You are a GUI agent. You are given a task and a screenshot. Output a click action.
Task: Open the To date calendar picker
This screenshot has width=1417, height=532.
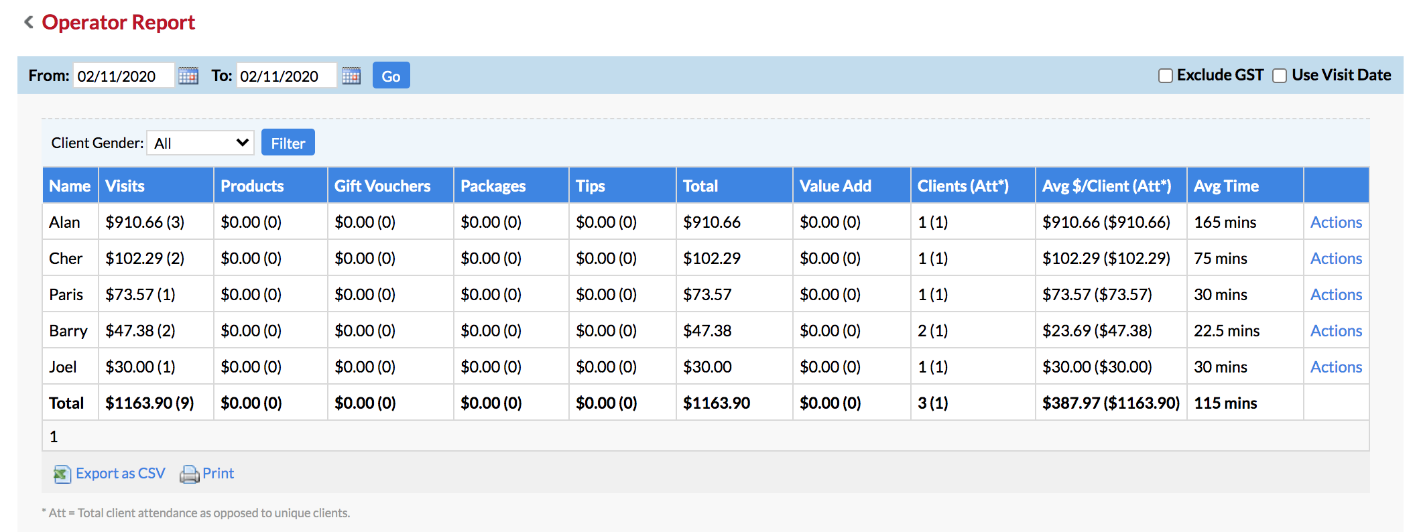351,76
